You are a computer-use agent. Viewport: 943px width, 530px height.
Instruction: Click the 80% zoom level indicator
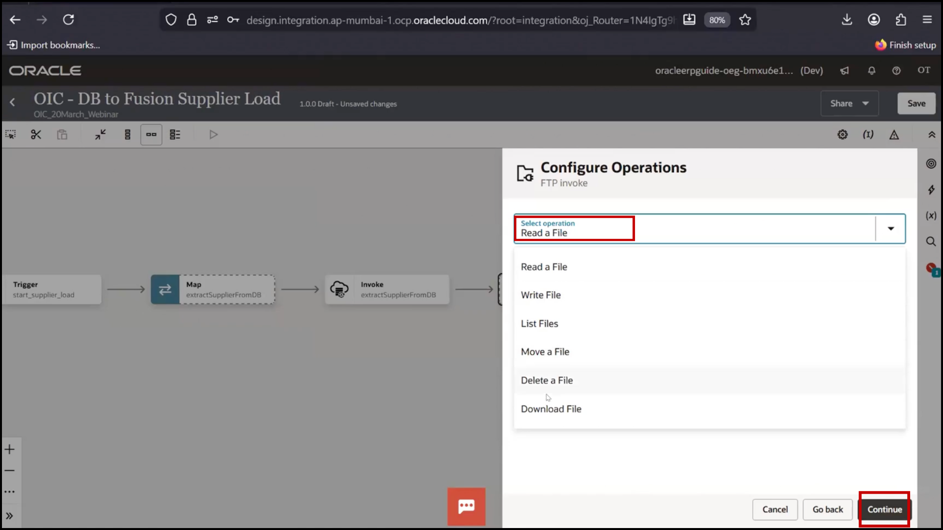coord(717,20)
